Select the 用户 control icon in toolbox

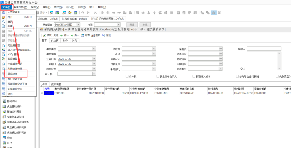point(4,143)
